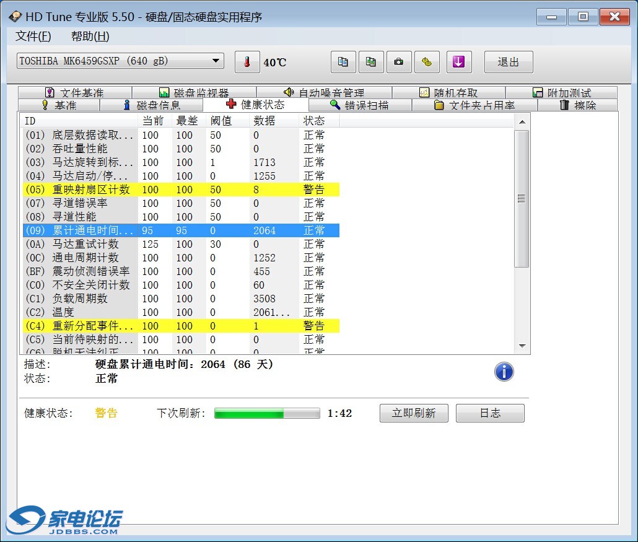Click the ID column header
The height and width of the screenshot is (542, 638).
click(x=80, y=121)
